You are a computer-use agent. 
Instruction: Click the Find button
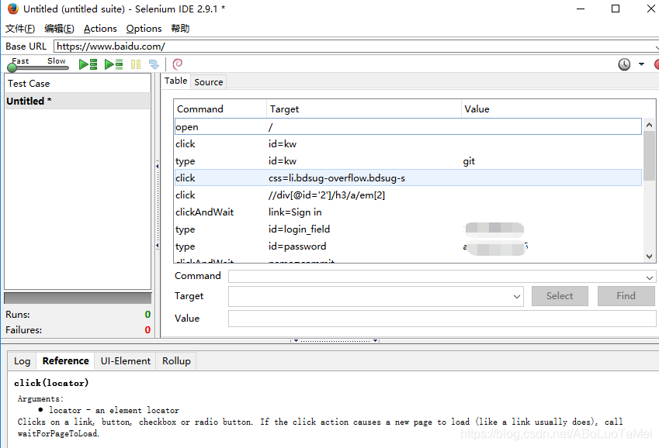[626, 296]
